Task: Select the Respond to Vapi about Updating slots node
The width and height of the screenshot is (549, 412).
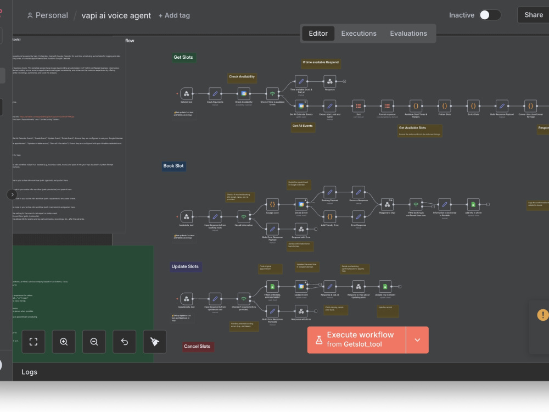Action: 358,287
